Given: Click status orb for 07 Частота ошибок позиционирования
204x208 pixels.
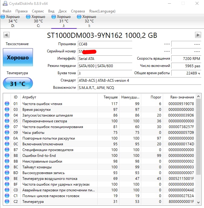Looking at the screenshot, I should click(x=7, y=127).
